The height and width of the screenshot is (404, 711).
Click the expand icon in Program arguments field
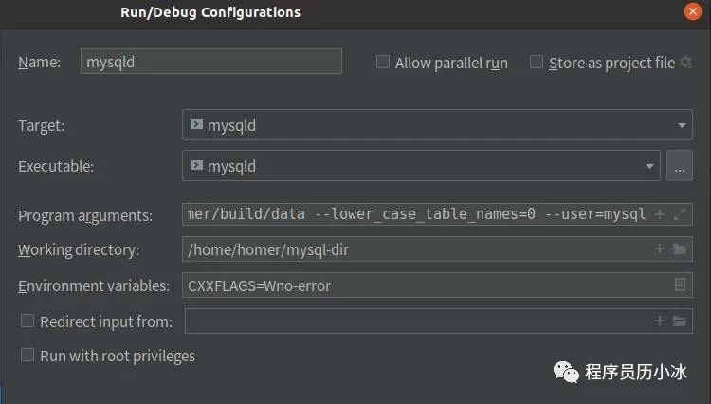pyautogui.click(x=679, y=214)
